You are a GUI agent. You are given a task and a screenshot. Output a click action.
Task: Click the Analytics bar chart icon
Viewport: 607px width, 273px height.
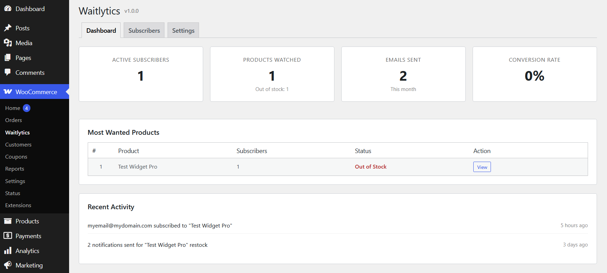click(x=8, y=251)
